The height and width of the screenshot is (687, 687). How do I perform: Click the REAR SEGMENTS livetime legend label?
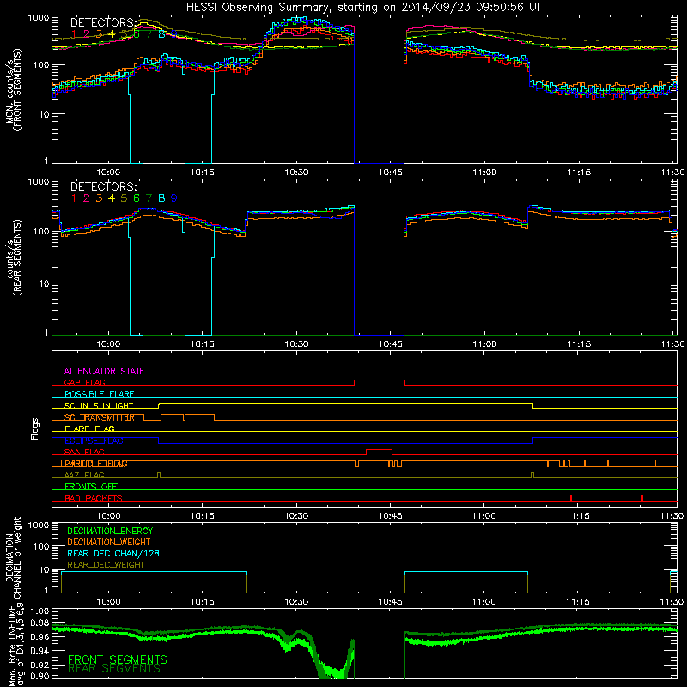click(x=114, y=669)
